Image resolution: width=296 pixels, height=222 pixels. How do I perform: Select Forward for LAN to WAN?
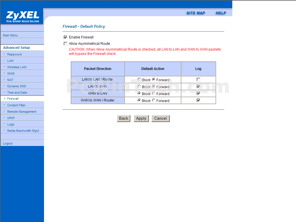coord(154,86)
